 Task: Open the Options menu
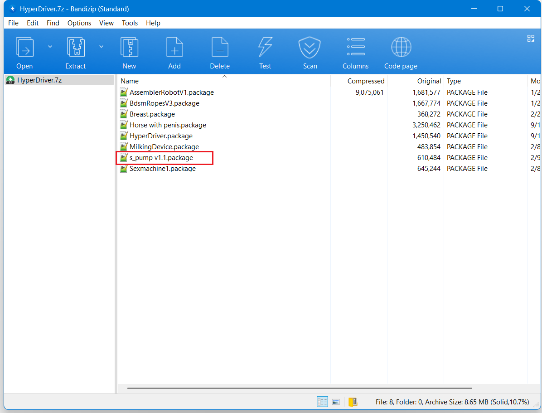[79, 23]
